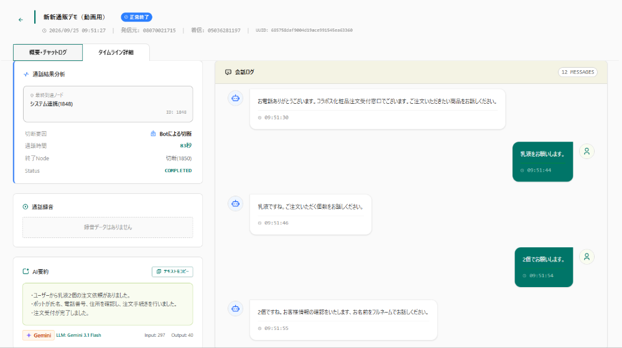Viewport: 622px width, 348px height.
Task: Click the 12 MESSAGES counter badge
Action: [578, 72]
